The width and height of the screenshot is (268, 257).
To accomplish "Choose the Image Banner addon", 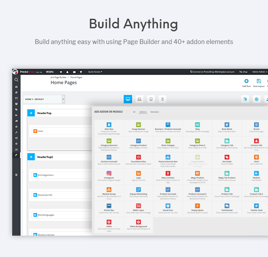I will tap(138, 128).
